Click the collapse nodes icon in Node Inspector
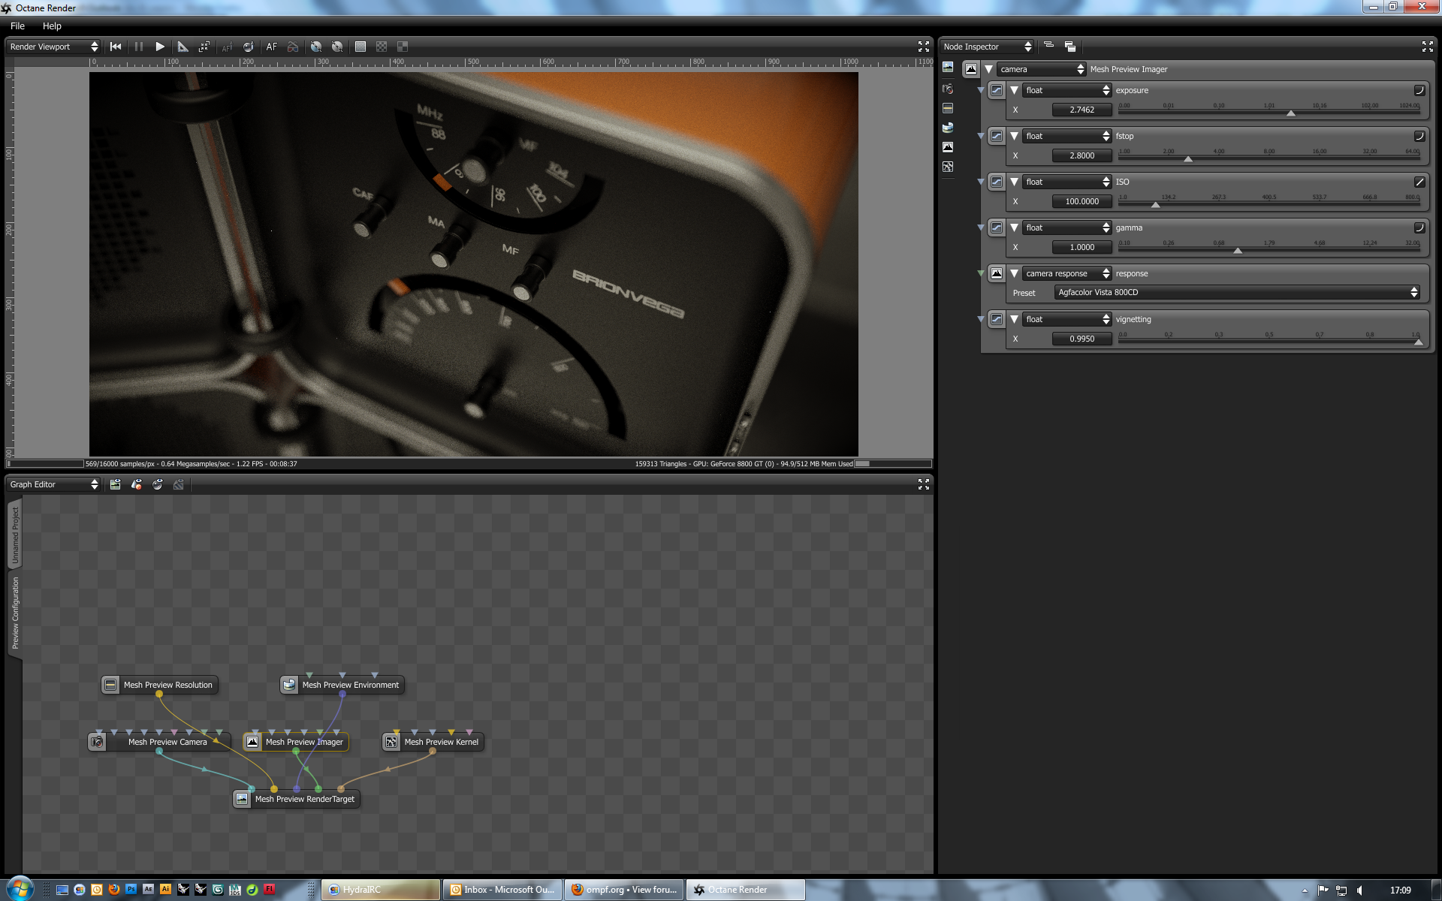1442x901 pixels. click(x=1049, y=46)
